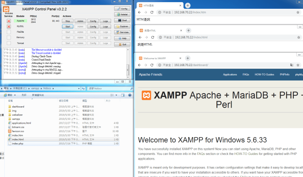The image size is (303, 177).
Task: Select the index.php file in htdocs
Action: click(18, 144)
